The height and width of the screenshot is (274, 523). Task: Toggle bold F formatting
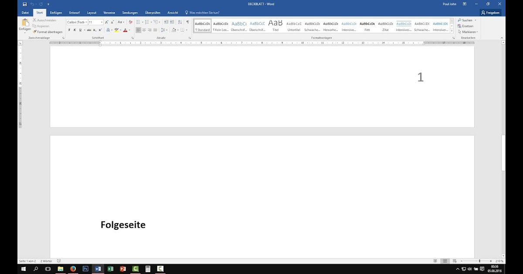pyautogui.click(x=69, y=30)
